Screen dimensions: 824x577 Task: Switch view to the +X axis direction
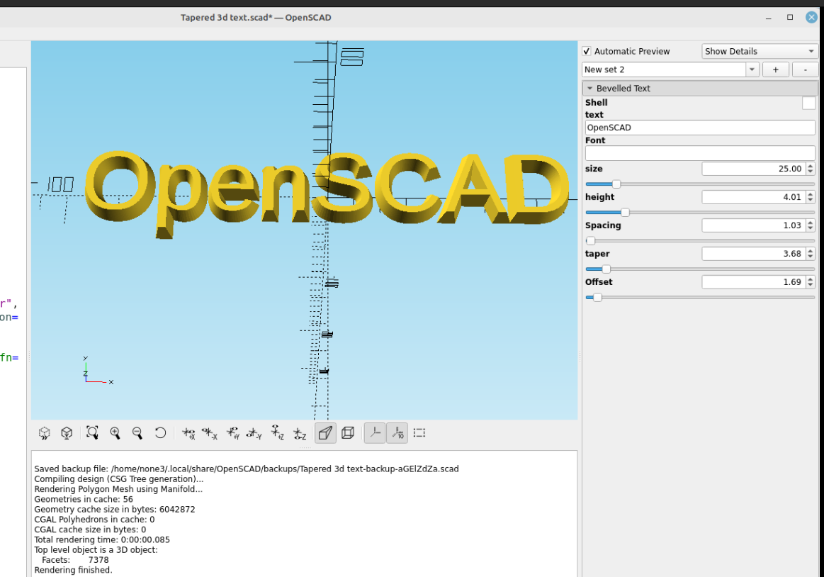coord(189,432)
